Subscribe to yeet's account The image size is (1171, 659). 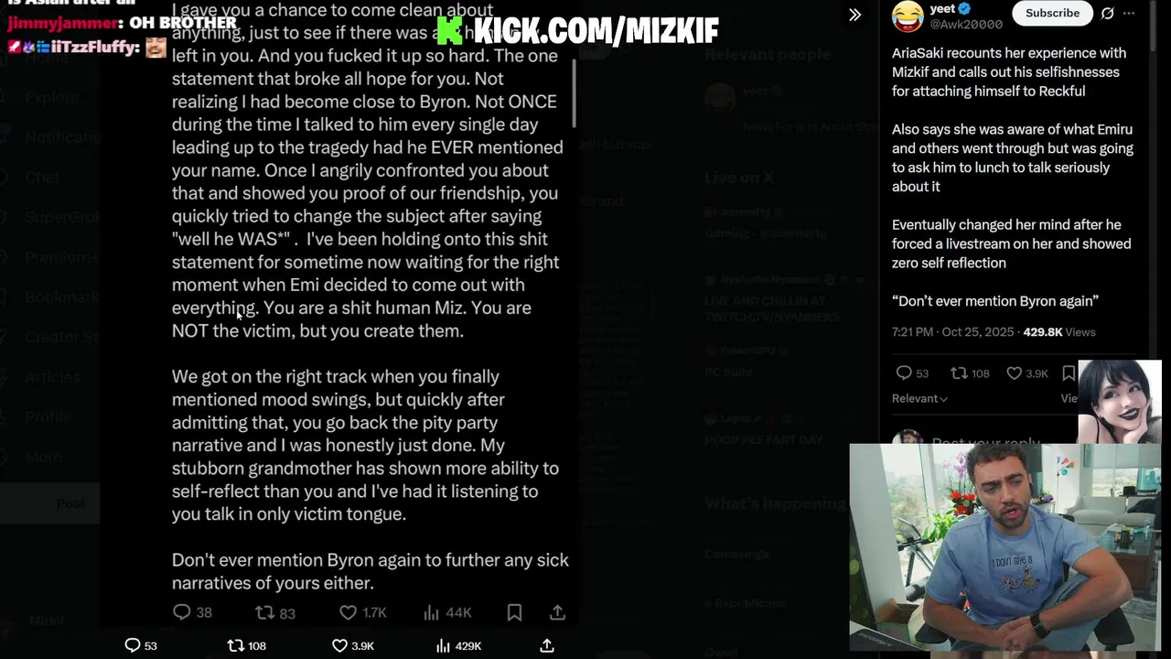pos(1052,13)
